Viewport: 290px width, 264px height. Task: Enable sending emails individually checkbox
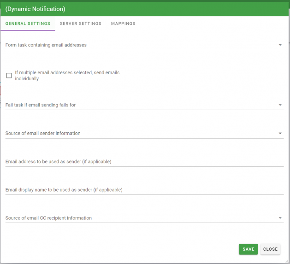(x=9, y=76)
